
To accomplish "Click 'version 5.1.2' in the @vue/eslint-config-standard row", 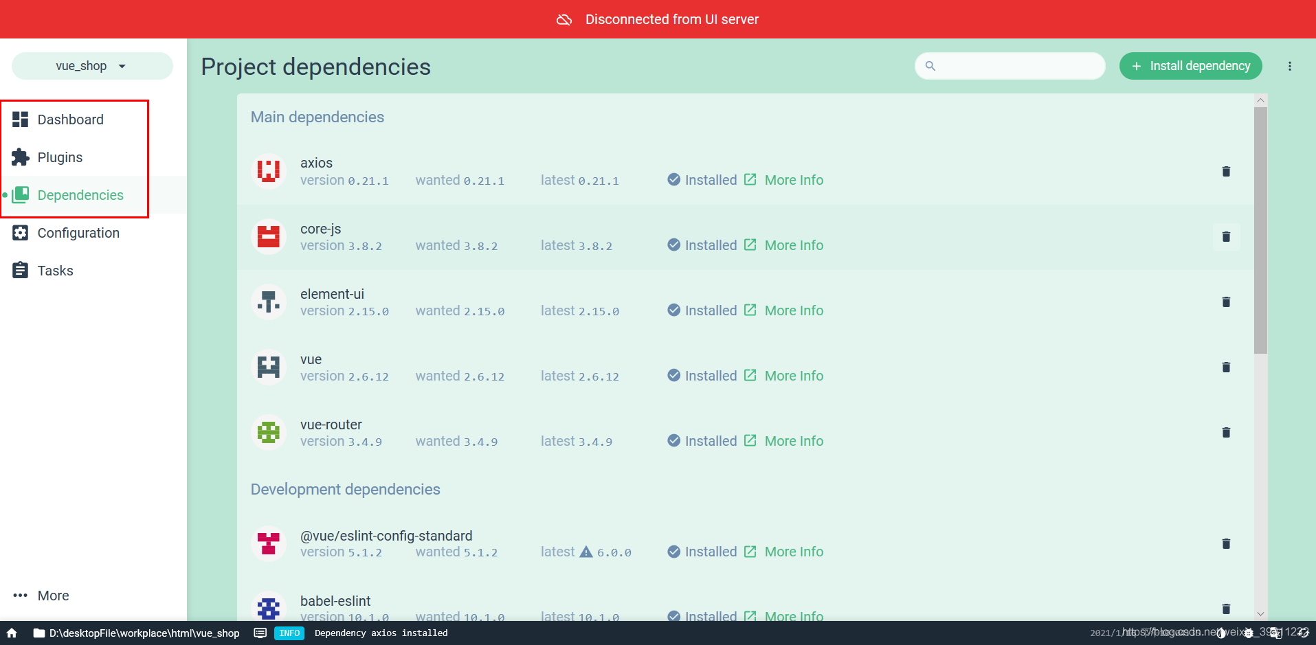I will [x=342, y=552].
